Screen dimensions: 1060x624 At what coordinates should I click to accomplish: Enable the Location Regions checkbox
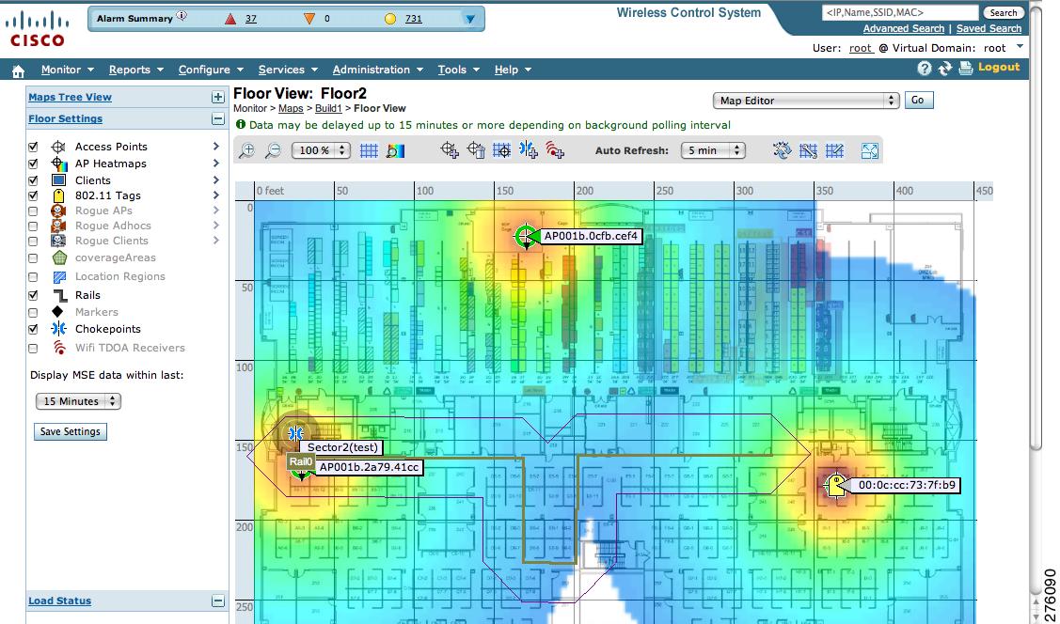pos(33,277)
